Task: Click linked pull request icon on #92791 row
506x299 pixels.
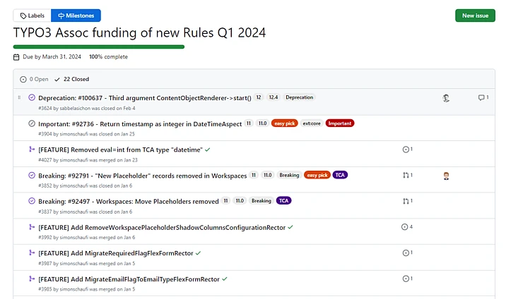Action: (x=406, y=175)
